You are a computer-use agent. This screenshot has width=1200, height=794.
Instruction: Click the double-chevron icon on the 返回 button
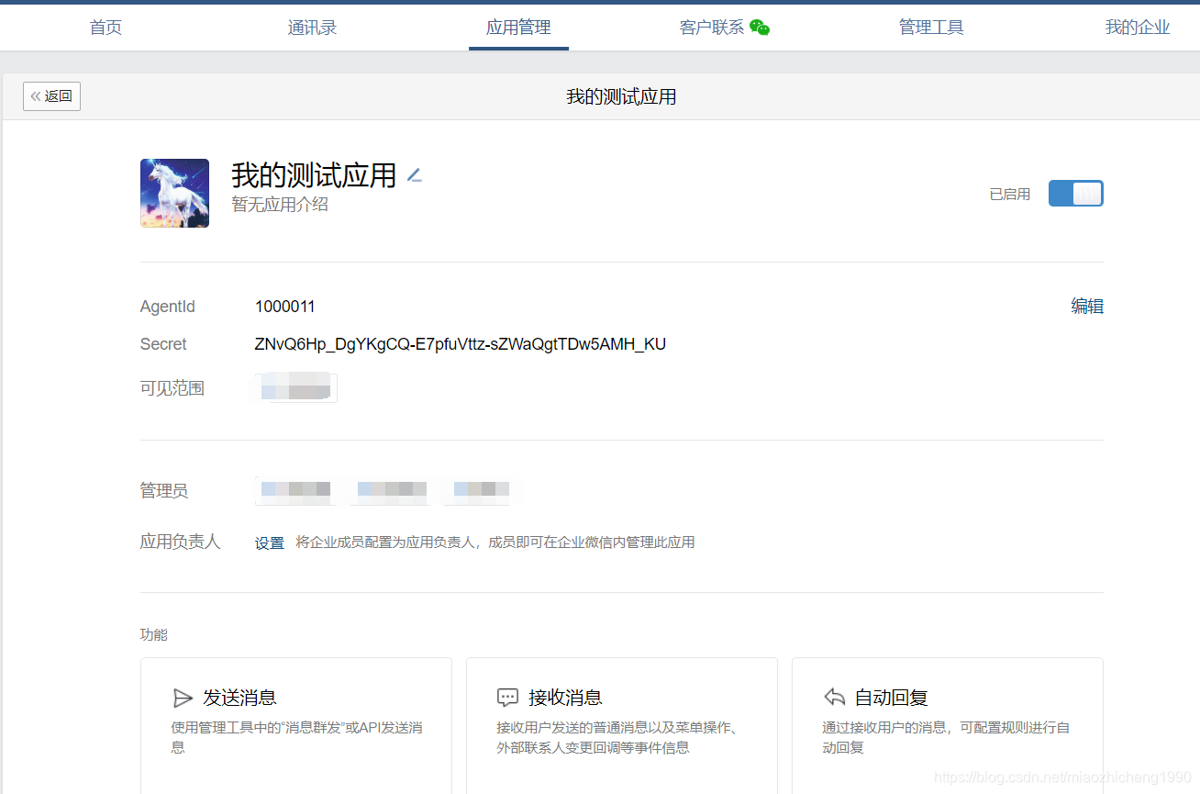pyautogui.click(x=39, y=95)
